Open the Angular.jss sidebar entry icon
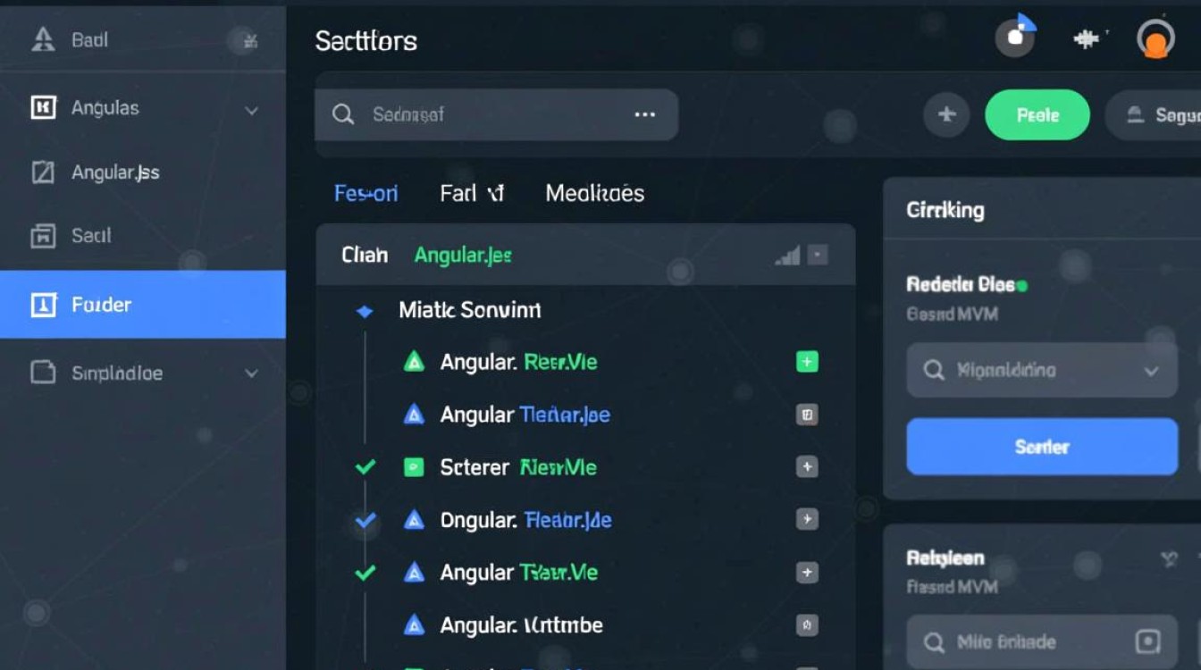The height and width of the screenshot is (670, 1201). (43, 172)
